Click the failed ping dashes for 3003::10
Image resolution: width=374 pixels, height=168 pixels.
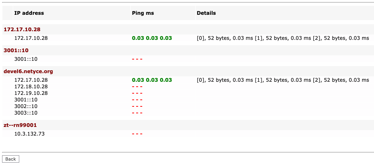(137, 113)
